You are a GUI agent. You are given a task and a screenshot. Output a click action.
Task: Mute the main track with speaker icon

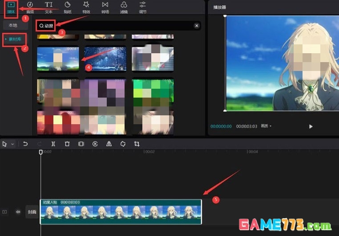click(x=18, y=212)
